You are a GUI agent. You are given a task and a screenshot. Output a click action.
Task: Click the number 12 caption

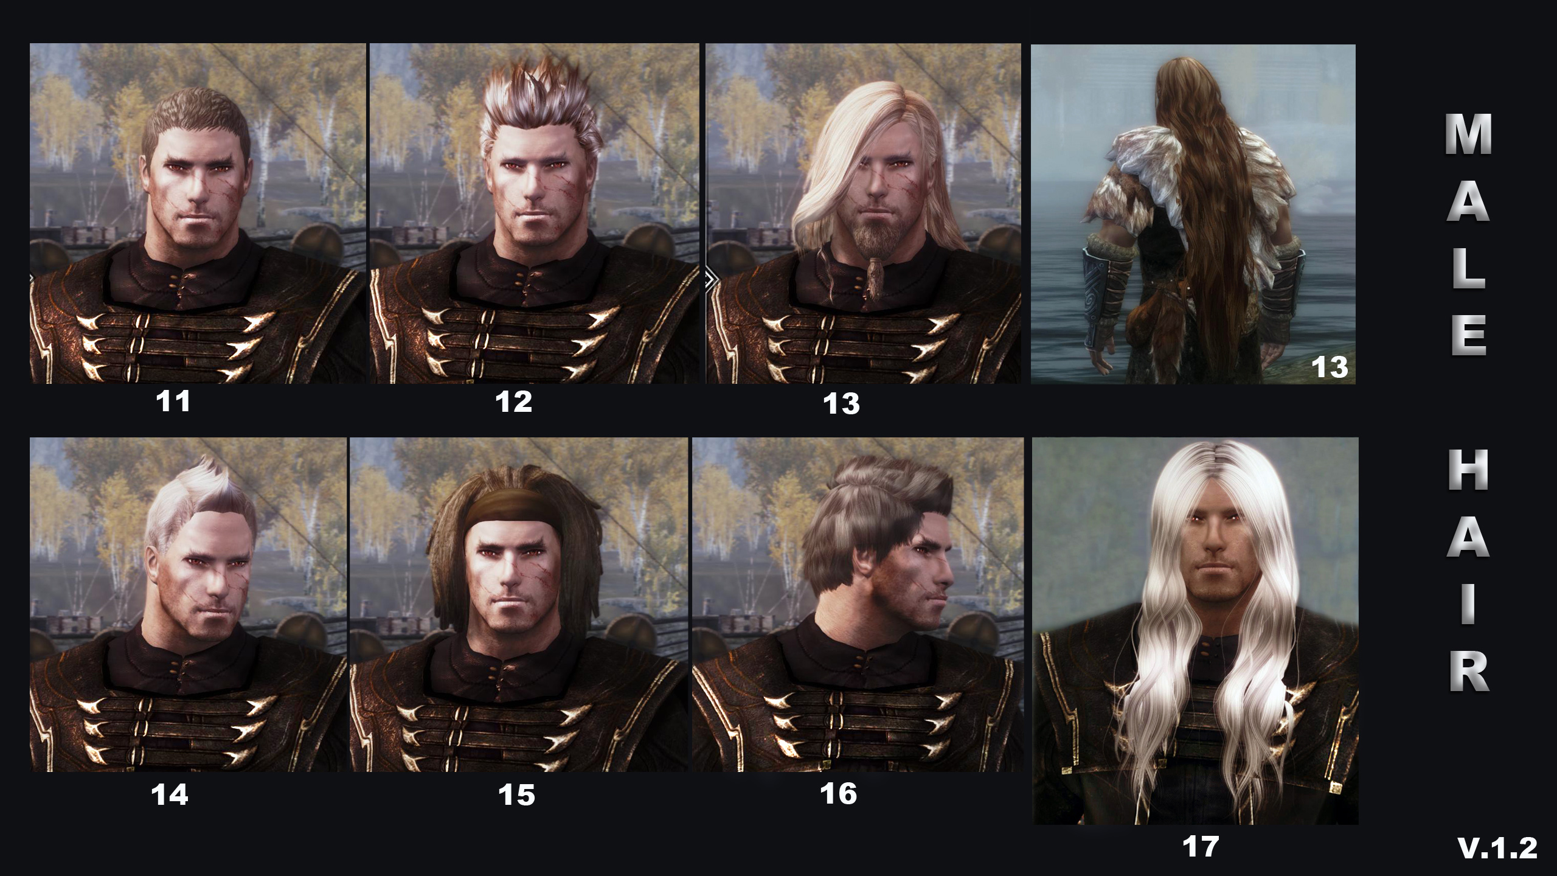(514, 401)
